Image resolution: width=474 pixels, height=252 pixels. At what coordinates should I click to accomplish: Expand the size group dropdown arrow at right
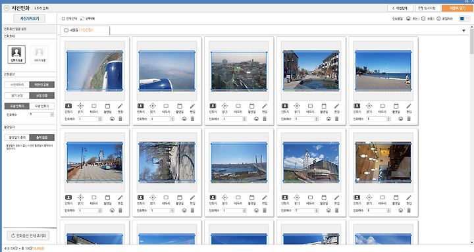(x=463, y=30)
